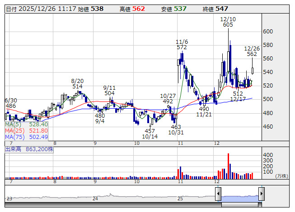Click the 480 9/4 low label
The width and height of the screenshot is (295, 212).
tap(100, 118)
